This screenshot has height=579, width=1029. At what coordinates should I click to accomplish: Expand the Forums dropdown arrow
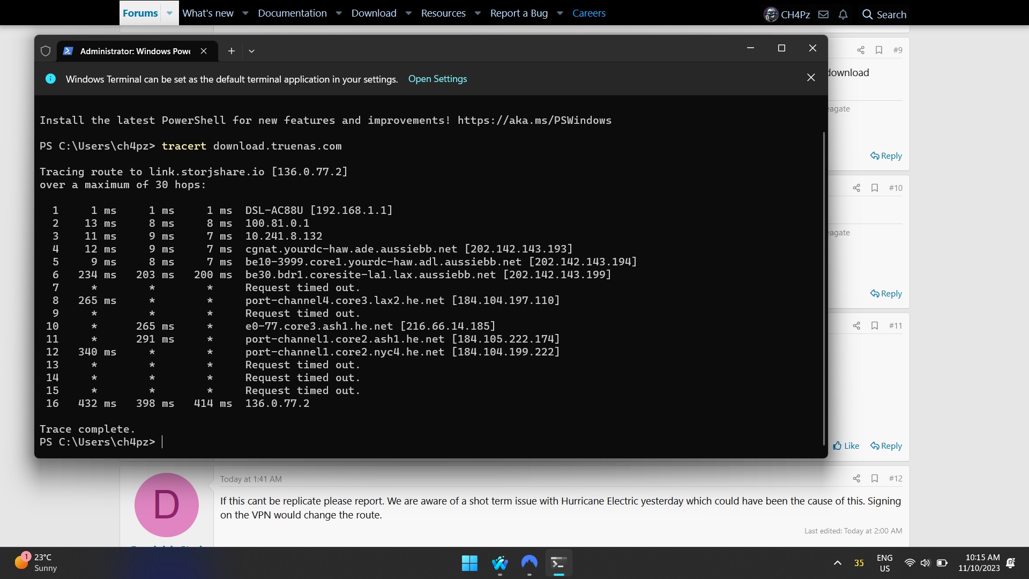click(x=169, y=13)
